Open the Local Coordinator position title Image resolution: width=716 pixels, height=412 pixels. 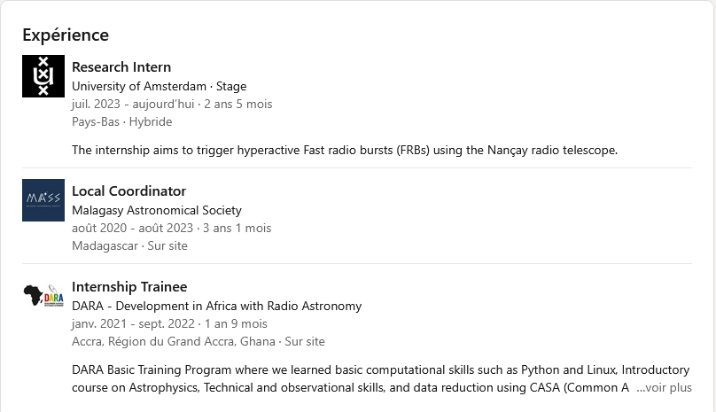(128, 191)
